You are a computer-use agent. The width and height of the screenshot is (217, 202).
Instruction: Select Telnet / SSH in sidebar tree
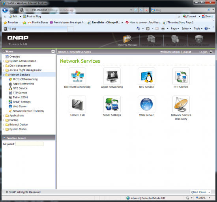pos(20,97)
